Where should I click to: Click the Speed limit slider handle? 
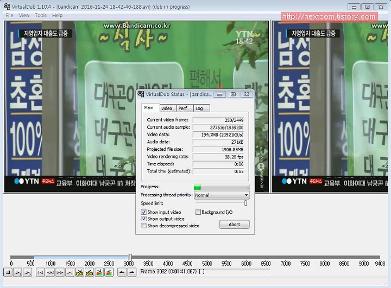(x=245, y=203)
